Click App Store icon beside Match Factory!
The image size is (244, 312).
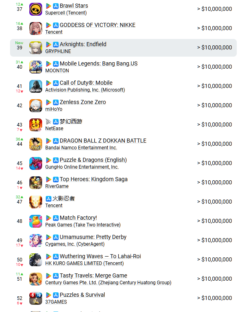click(x=56, y=218)
